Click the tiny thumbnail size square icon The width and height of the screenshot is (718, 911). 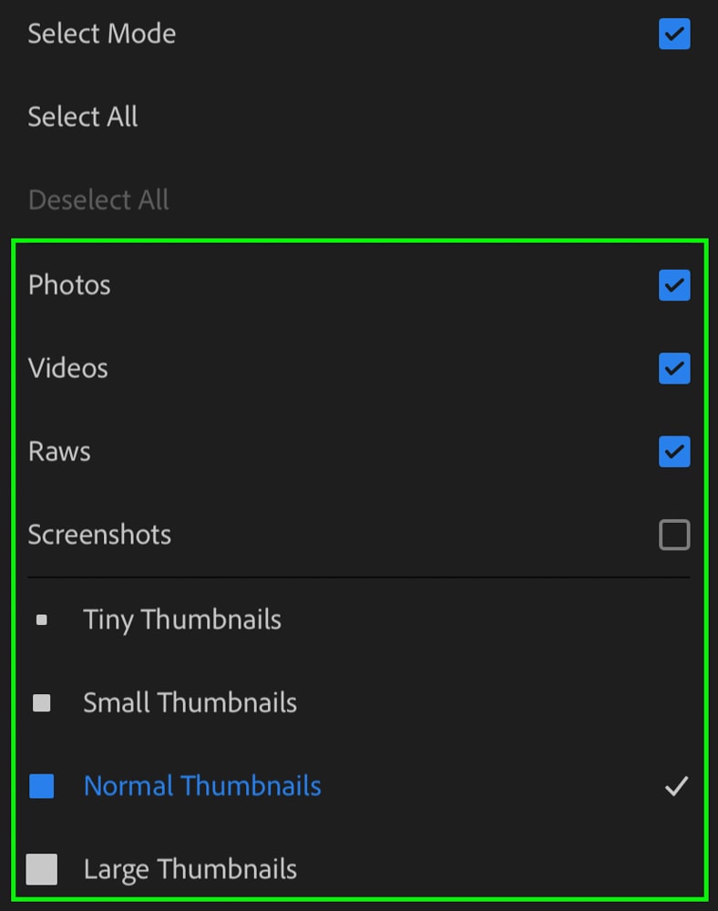41,619
